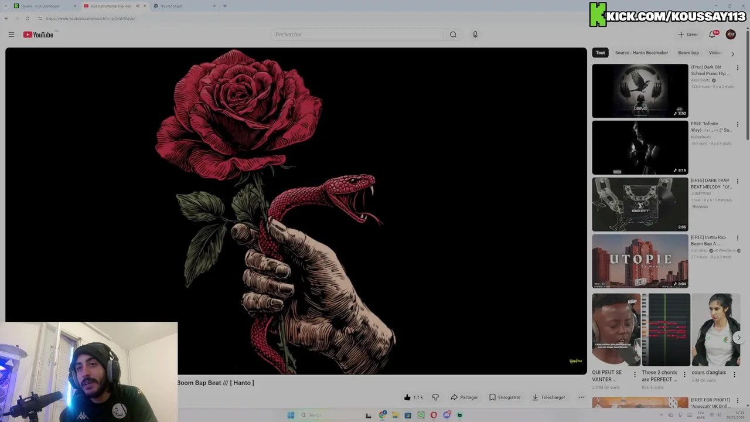Image resolution: width=750 pixels, height=422 pixels.
Task: Open the QUI PEUT SE VANTER short thumbnail
Action: [x=616, y=330]
